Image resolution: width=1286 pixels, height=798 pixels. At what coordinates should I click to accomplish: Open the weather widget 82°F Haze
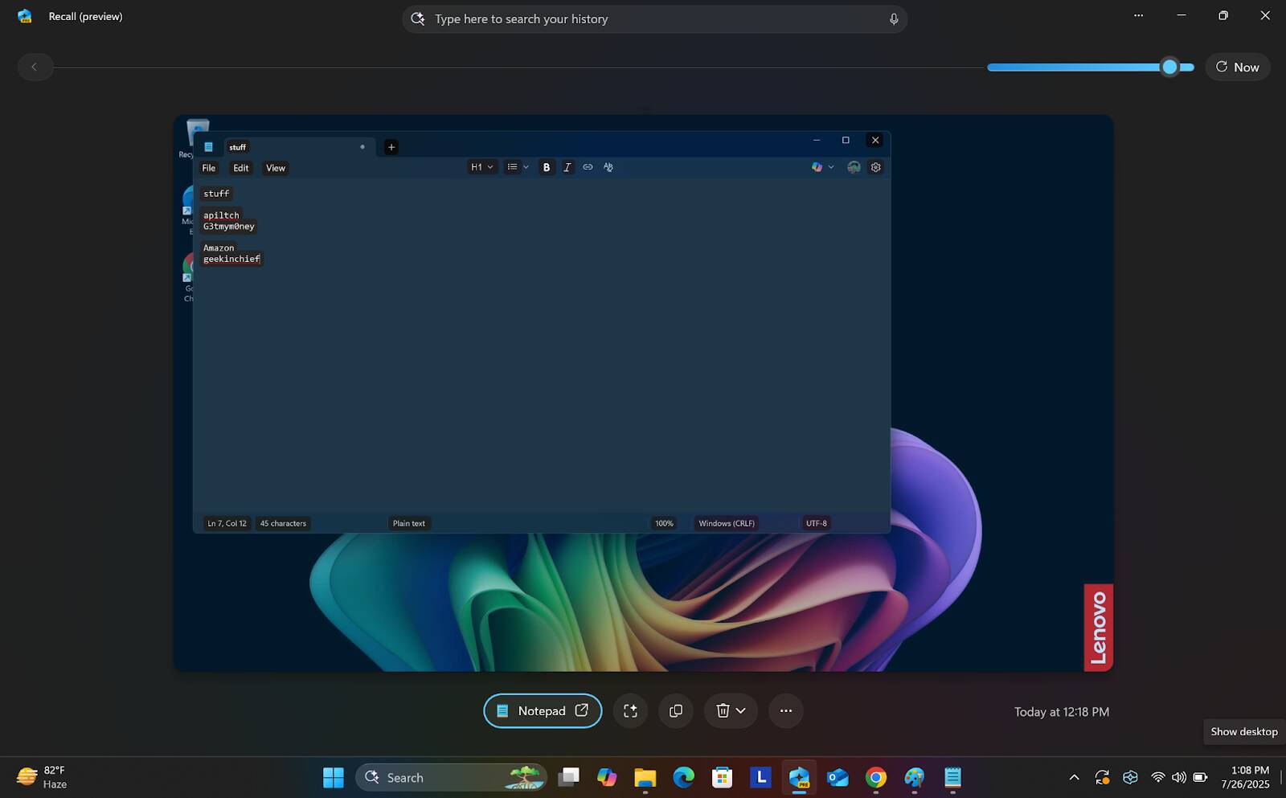[42, 777]
